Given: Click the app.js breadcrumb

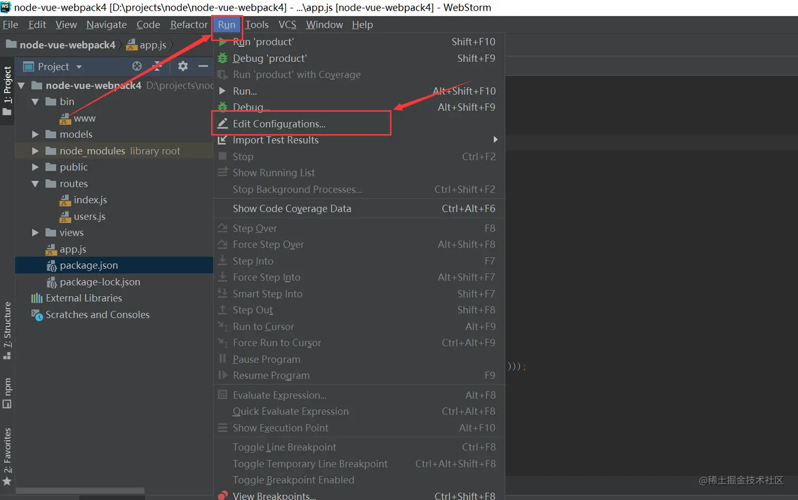Looking at the screenshot, I should (x=153, y=45).
